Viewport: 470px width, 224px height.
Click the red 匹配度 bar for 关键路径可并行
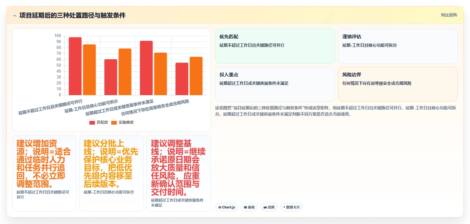75,66
